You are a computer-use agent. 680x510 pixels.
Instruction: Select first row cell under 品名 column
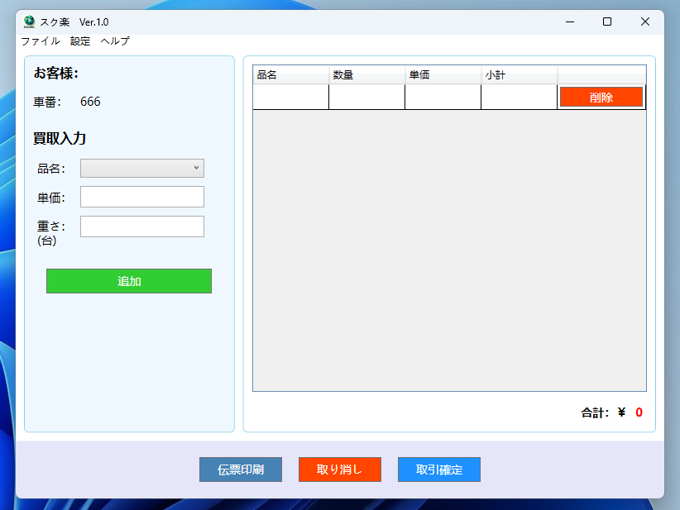(x=290, y=98)
